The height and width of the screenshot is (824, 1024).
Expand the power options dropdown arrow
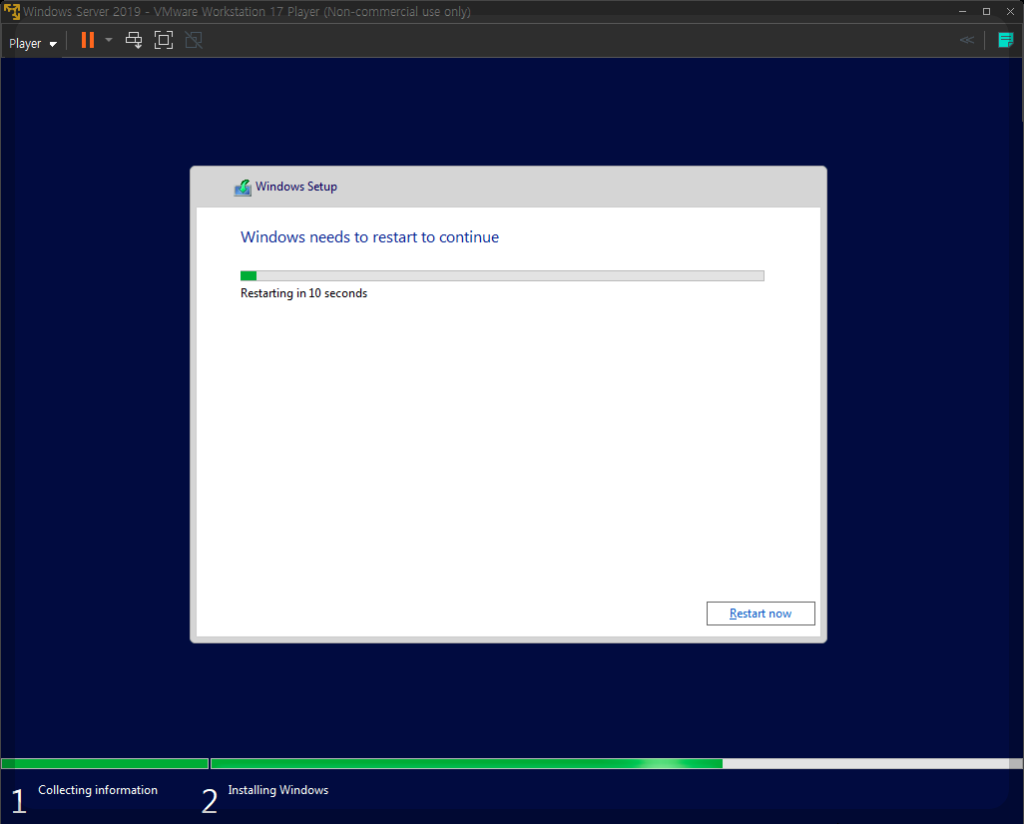(x=109, y=41)
